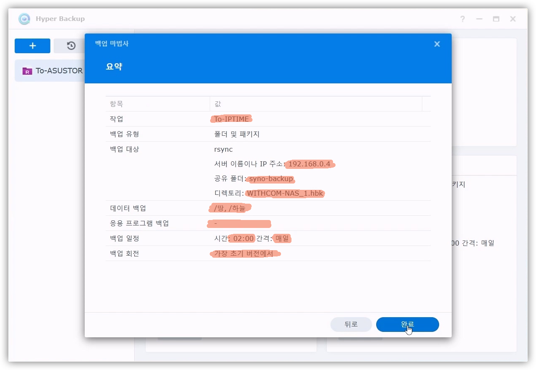Click the Hyper Backup app logo

tap(24, 19)
